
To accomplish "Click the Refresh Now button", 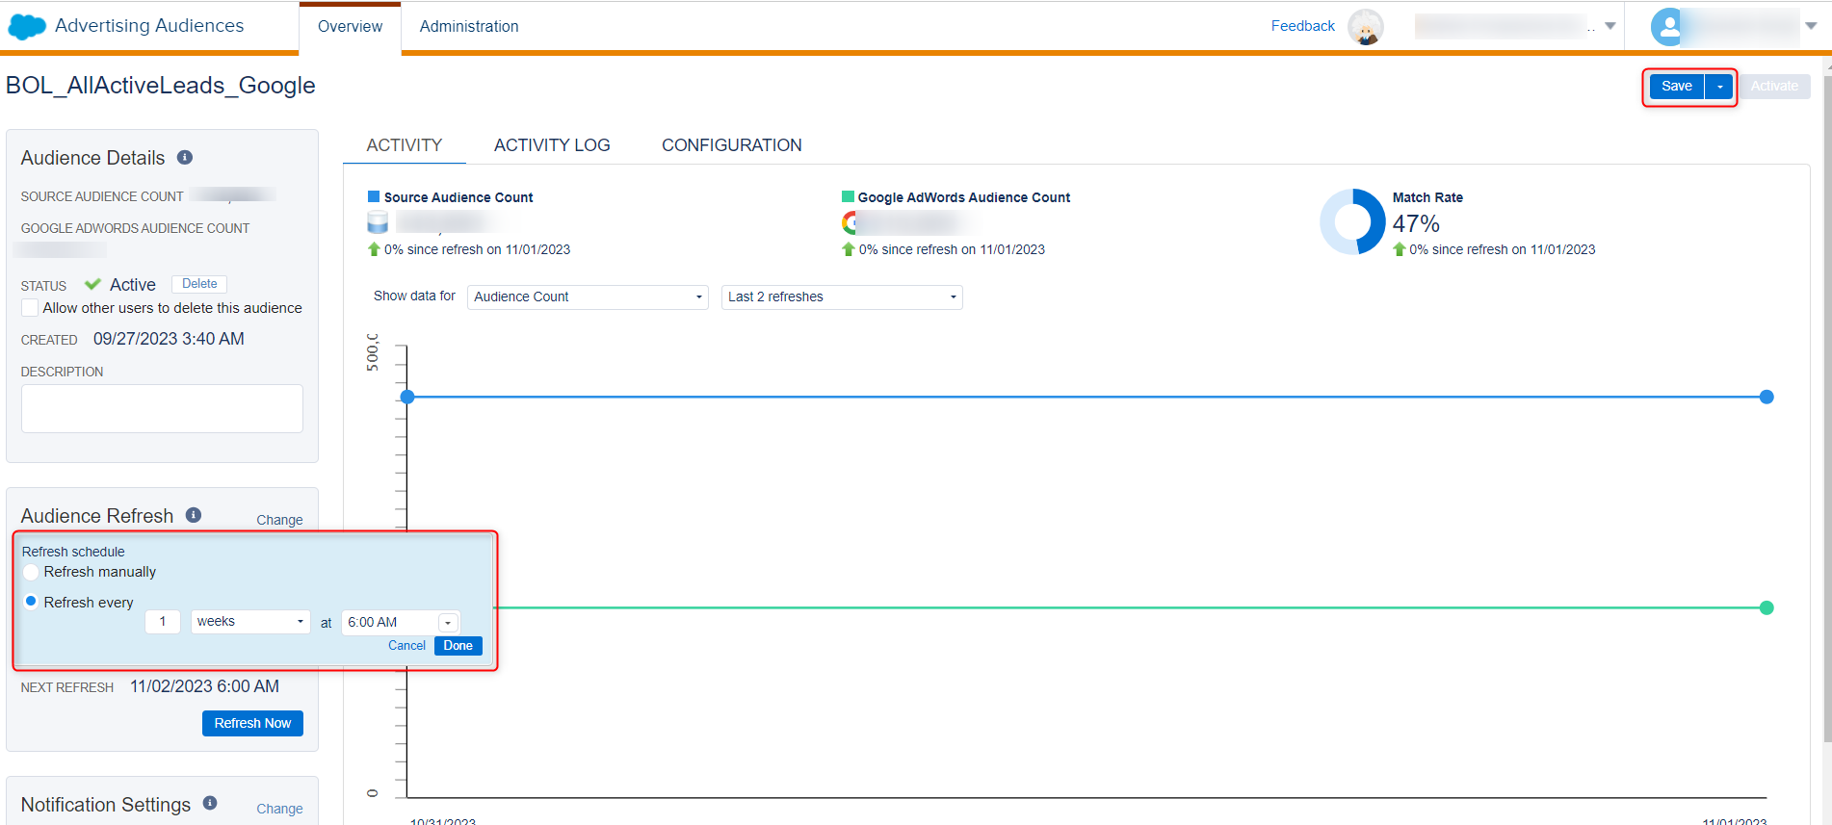I will click(x=252, y=723).
